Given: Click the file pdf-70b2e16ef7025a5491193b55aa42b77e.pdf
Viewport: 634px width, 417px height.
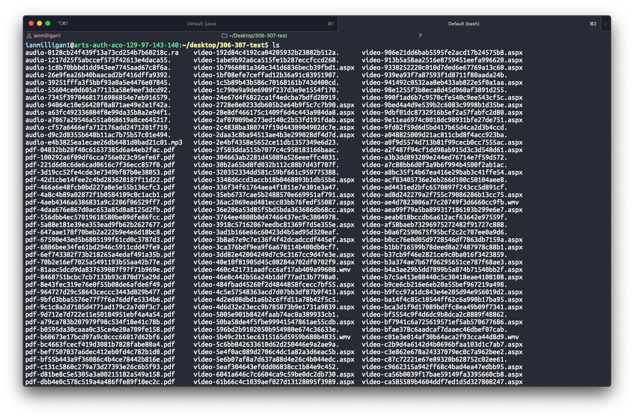Looking at the screenshot, I should click(100, 262).
